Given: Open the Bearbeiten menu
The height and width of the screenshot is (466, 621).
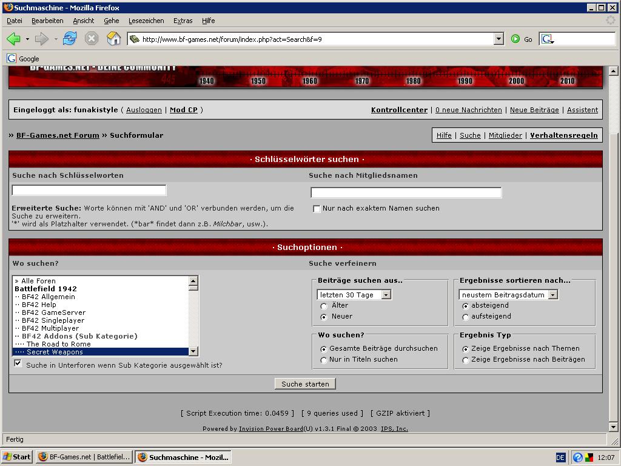Looking at the screenshot, I should 47,21.
